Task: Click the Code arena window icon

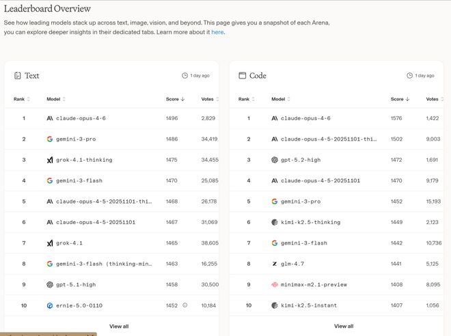Action: pyautogui.click(x=243, y=76)
